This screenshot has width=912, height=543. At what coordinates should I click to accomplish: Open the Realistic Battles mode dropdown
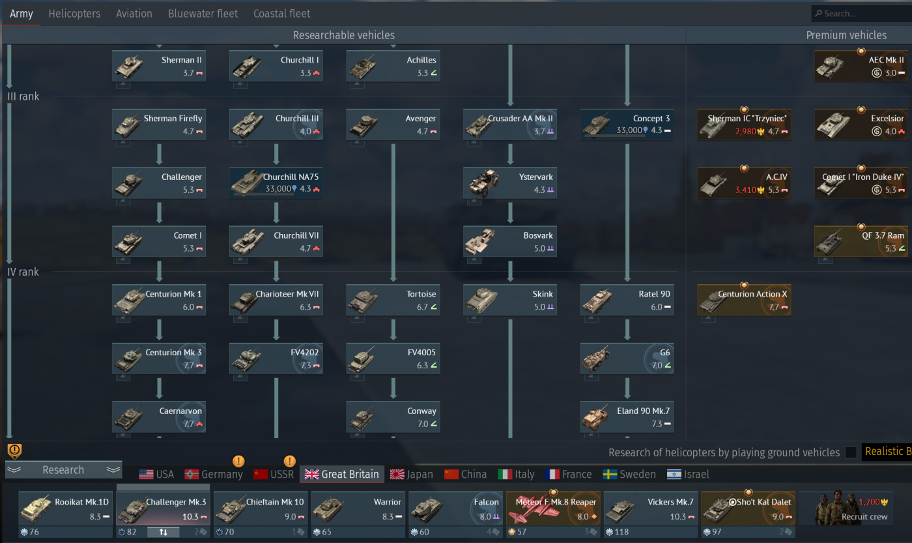tap(887, 452)
